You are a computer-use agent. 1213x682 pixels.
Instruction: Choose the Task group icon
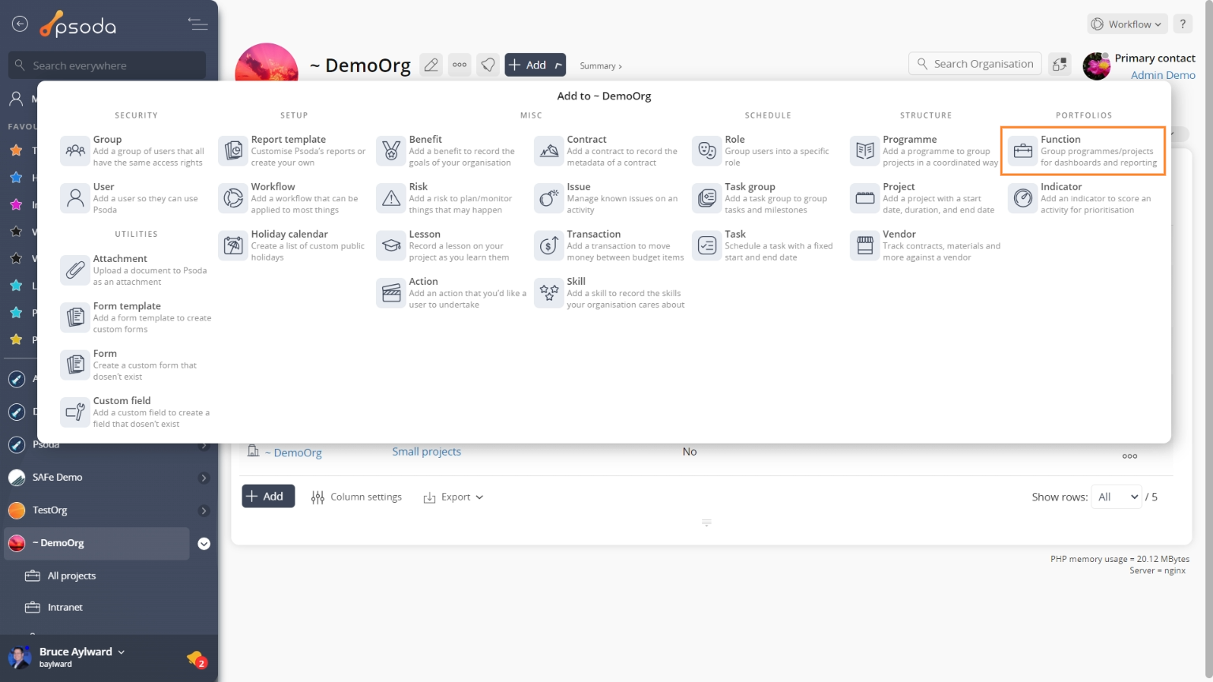pyautogui.click(x=708, y=198)
